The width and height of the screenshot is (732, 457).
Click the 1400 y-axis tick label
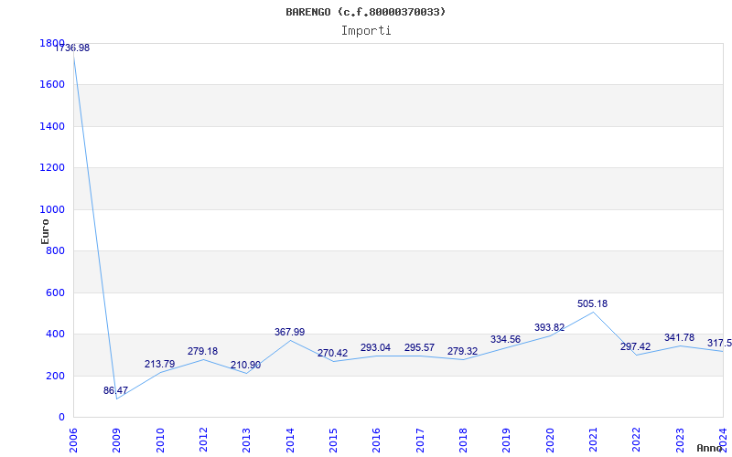pos(52,126)
